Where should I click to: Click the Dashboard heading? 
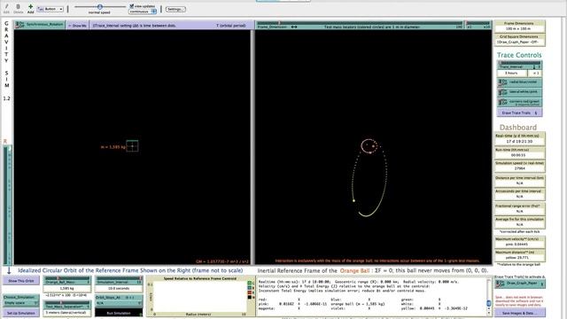click(517, 128)
